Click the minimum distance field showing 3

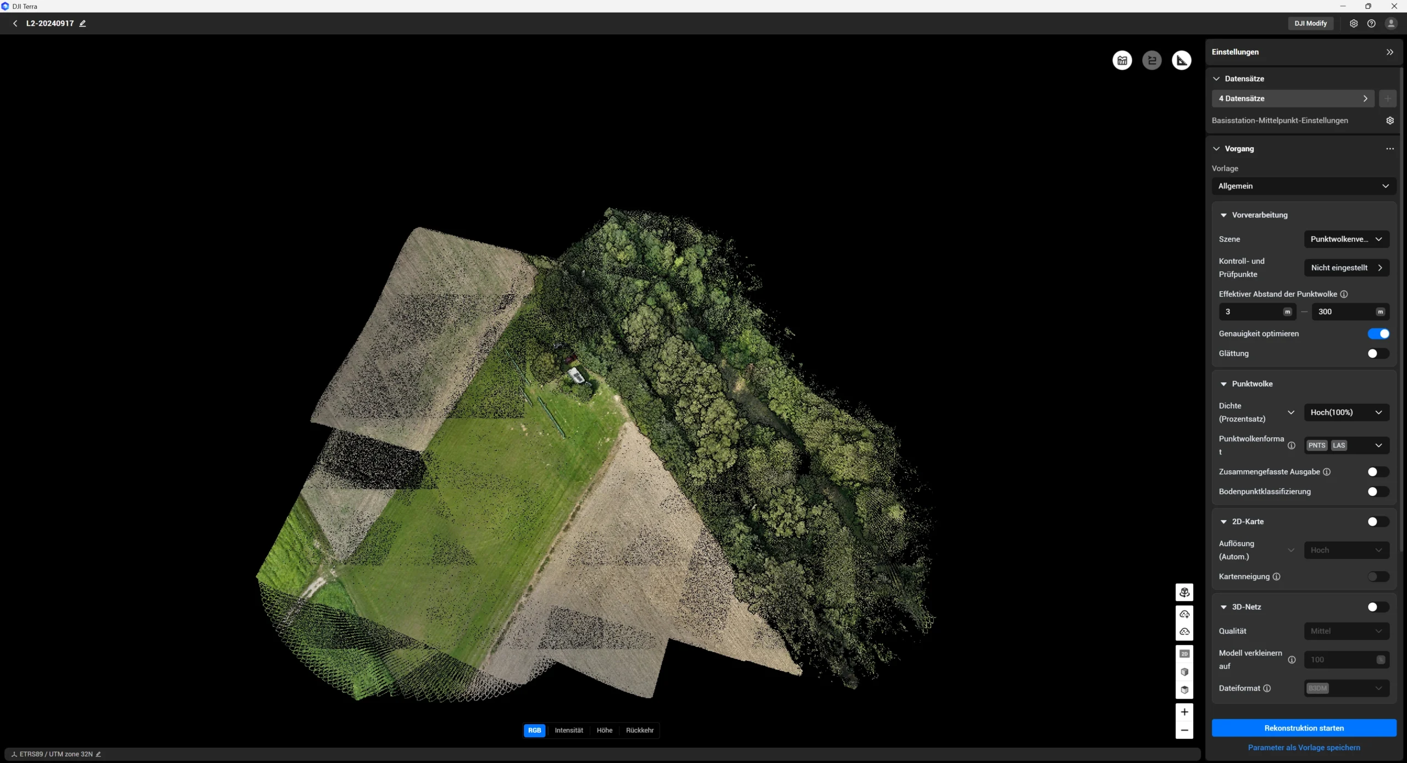point(1250,311)
